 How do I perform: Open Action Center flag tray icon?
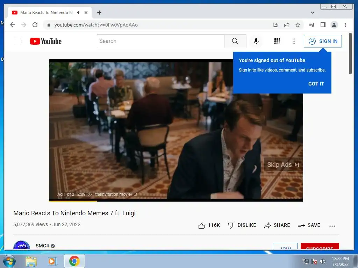[x=314, y=261]
